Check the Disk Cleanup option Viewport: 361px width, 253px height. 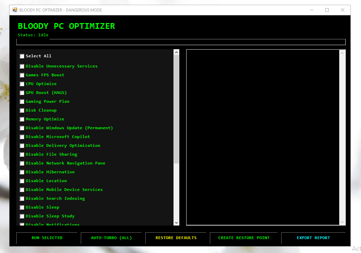[x=22, y=110]
